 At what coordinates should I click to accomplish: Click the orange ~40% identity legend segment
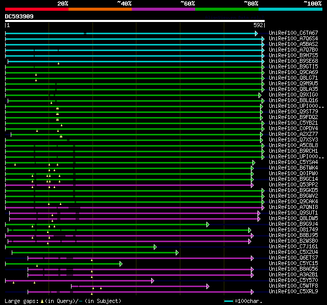click(x=100, y=9)
